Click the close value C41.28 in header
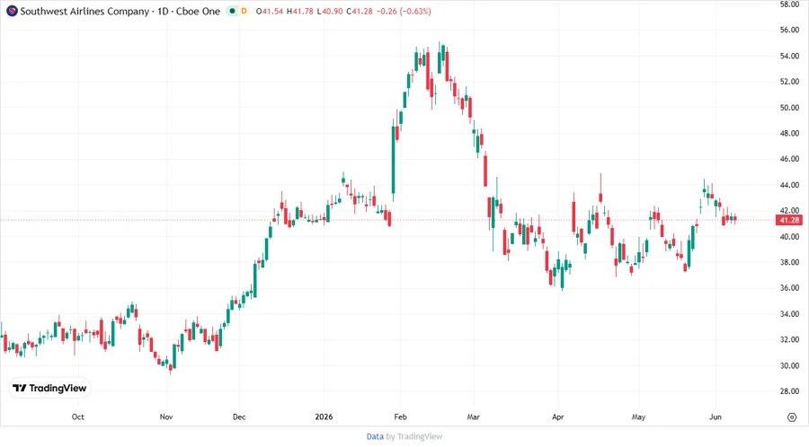809x447 pixels. [x=359, y=11]
